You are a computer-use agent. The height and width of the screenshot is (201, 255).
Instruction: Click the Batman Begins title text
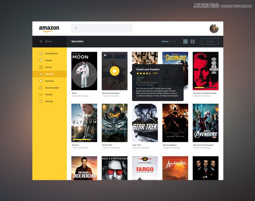[170, 145]
